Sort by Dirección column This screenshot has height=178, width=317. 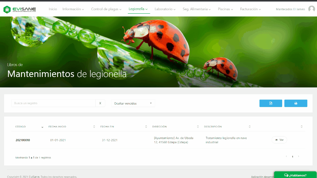pyautogui.click(x=198, y=127)
